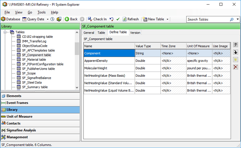Select SF_Scope table
The height and width of the screenshot is (148, 241).
coord(29,73)
